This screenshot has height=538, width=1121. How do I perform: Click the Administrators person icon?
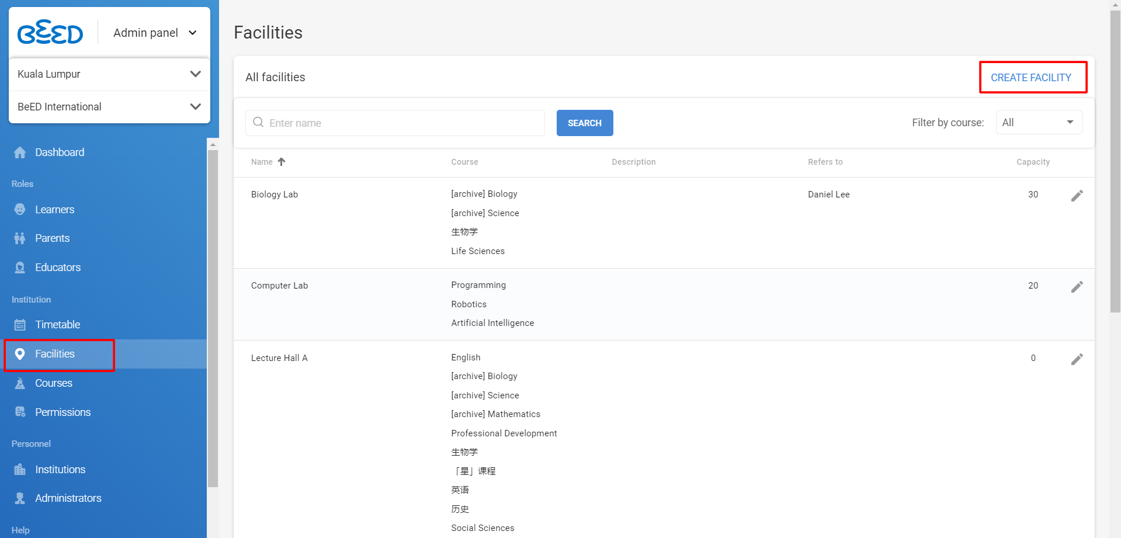pos(20,498)
